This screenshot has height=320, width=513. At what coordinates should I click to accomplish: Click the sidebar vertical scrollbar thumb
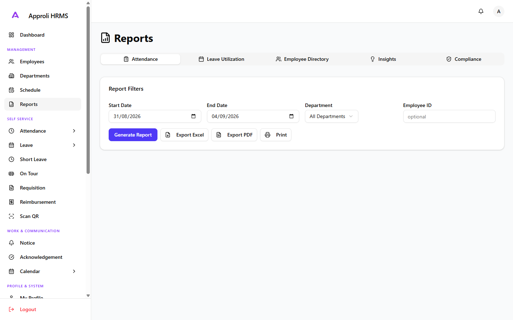click(88, 90)
